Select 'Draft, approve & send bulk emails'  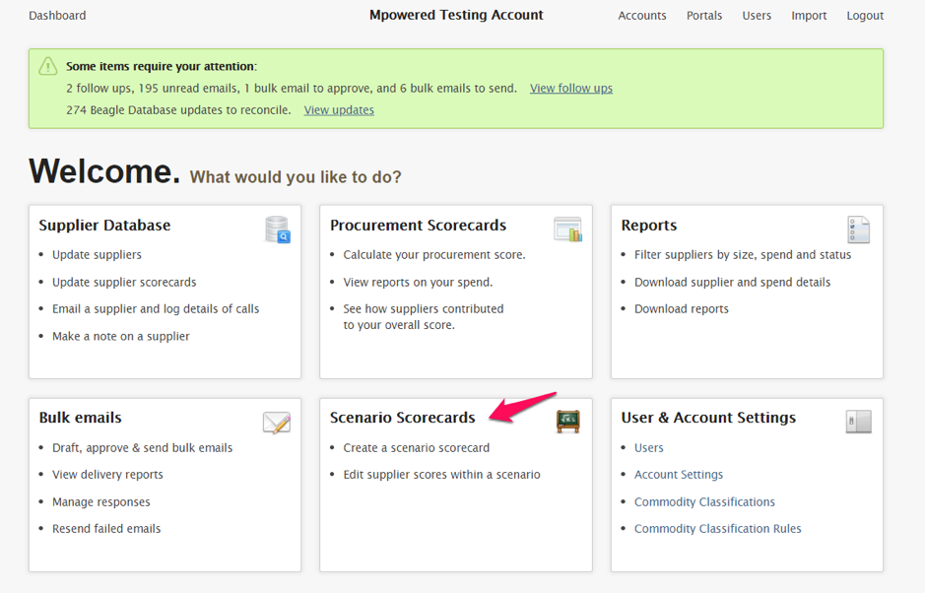click(142, 448)
